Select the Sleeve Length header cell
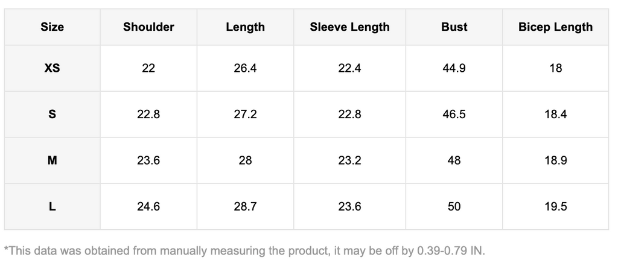The image size is (618, 263). click(349, 27)
